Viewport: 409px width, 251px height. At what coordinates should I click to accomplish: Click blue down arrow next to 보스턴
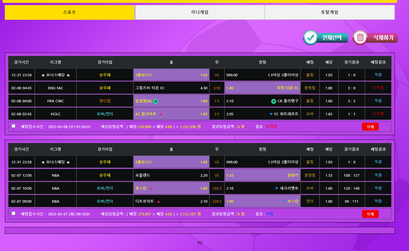coord(284,202)
